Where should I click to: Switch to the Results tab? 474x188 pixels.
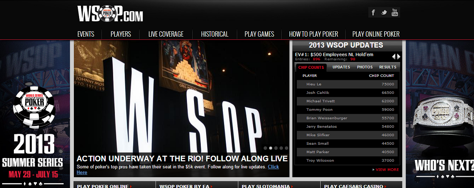pyautogui.click(x=388, y=67)
